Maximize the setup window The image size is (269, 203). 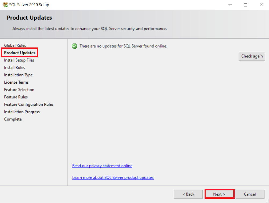(x=246, y=5)
